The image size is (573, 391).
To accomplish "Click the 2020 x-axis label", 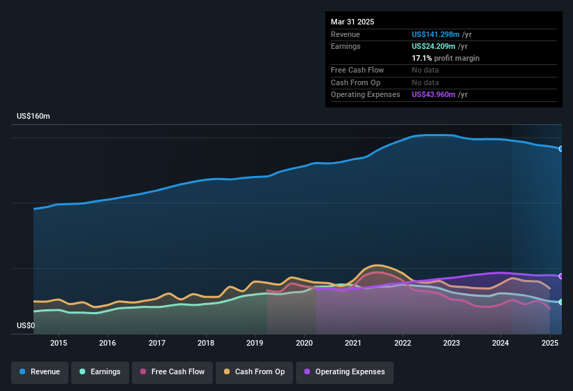I will [304, 343].
